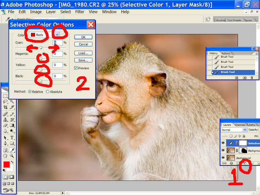260x195 pixels.
Task: Click the red foreground color swatch
Action: (6, 165)
